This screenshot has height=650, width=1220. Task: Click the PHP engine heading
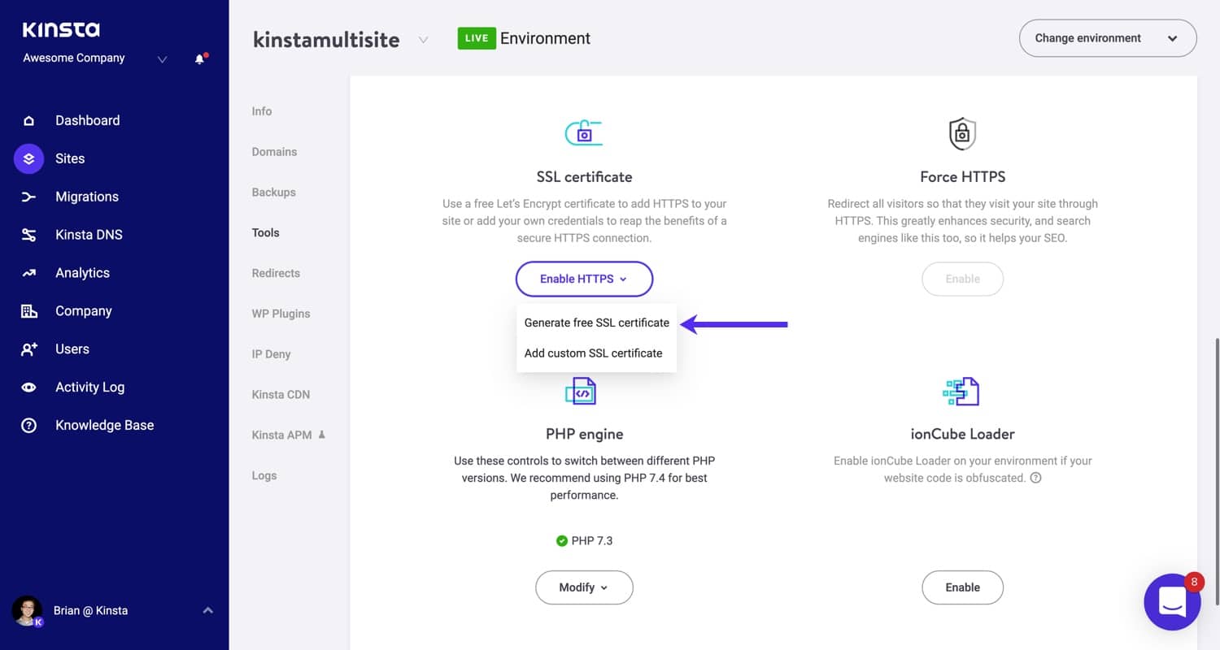click(x=584, y=434)
